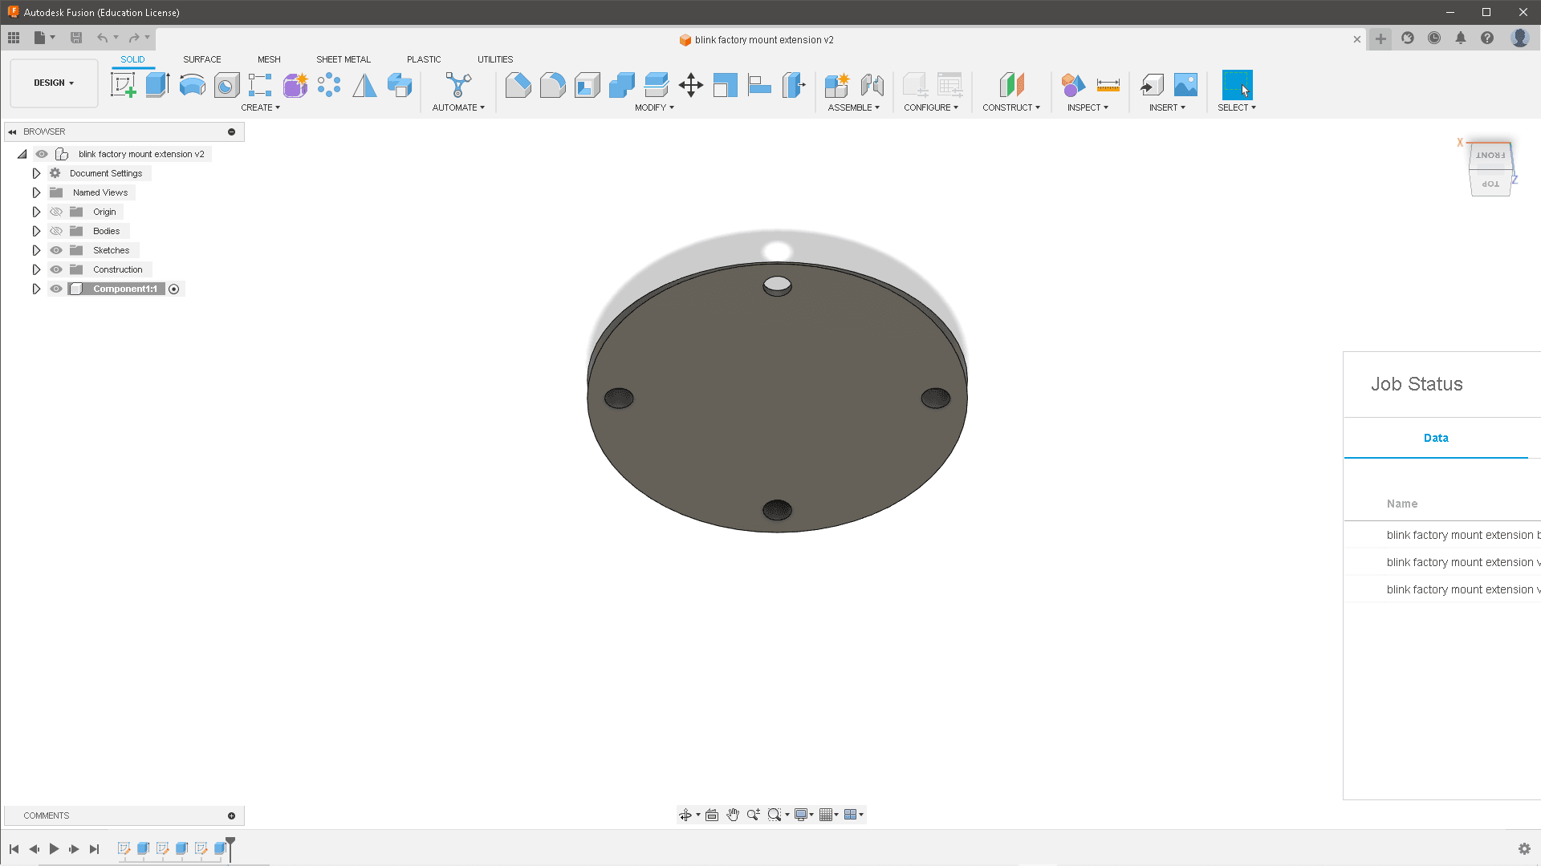
Task: Select the Pattern tool icon
Action: (x=329, y=84)
